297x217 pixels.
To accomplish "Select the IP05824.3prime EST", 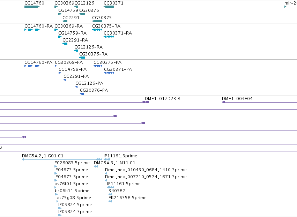I will [x=60, y=215].
